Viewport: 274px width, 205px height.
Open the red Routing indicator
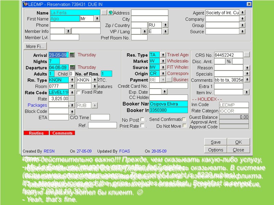pos(36,133)
